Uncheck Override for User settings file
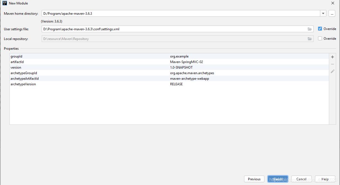The height and width of the screenshot is (185, 340). click(x=320, y=29)
